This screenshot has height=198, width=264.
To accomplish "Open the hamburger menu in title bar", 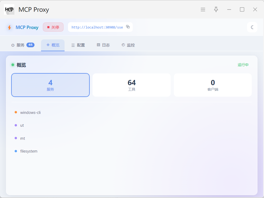I will [x=203, y=10].
